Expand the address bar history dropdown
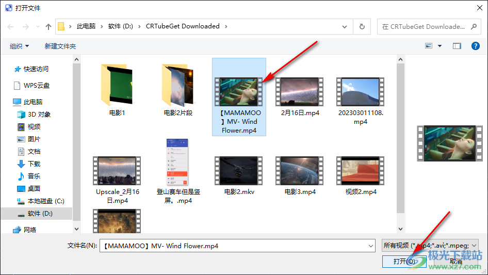488x275 pixels. (x=345, y=27)
